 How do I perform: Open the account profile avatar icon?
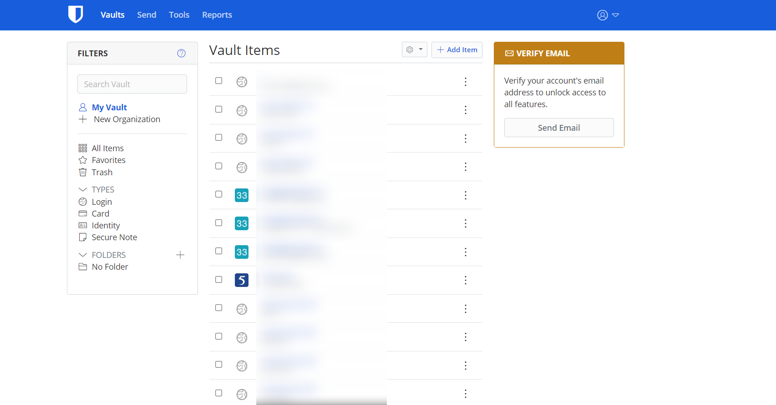click(602, 15)
